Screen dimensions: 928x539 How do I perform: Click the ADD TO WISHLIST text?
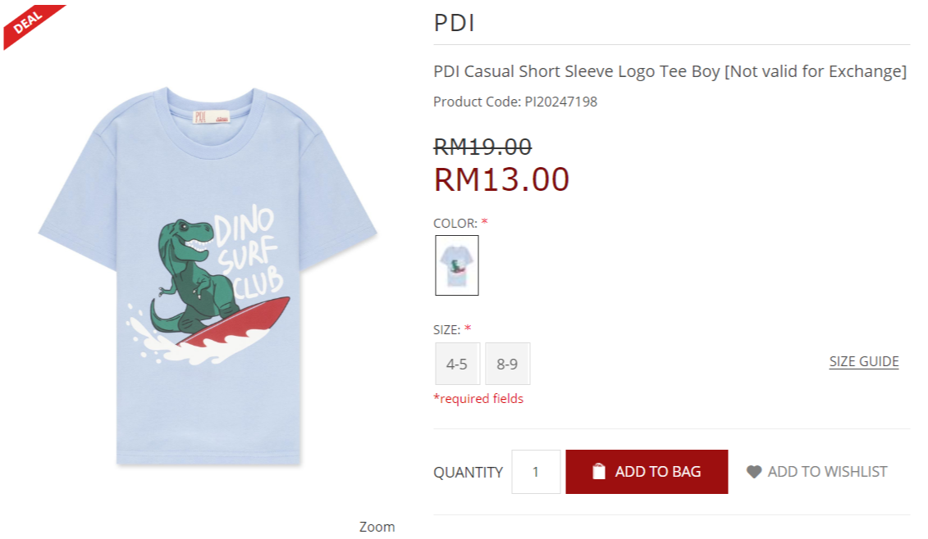click(x=827, y=472)
